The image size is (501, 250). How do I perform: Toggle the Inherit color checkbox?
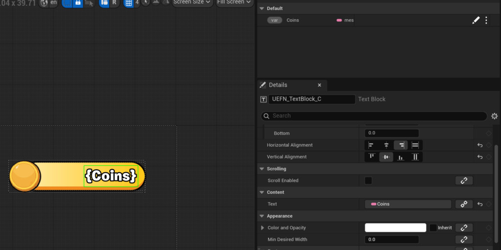[x=433, y=227]
